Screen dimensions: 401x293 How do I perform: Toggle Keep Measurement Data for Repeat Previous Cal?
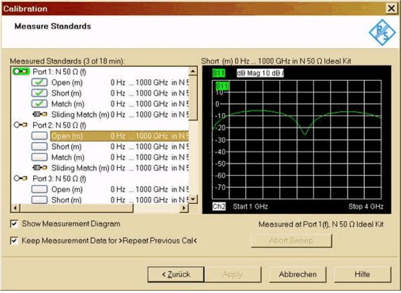(x=14, y=241)
